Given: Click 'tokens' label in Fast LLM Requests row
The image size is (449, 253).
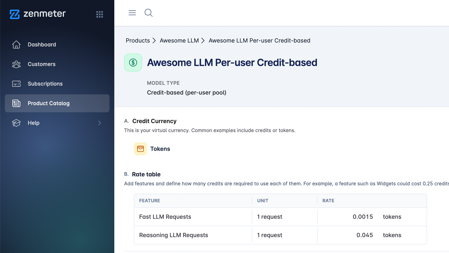Looking at the screenshot, I should click(x=392, y=217).
